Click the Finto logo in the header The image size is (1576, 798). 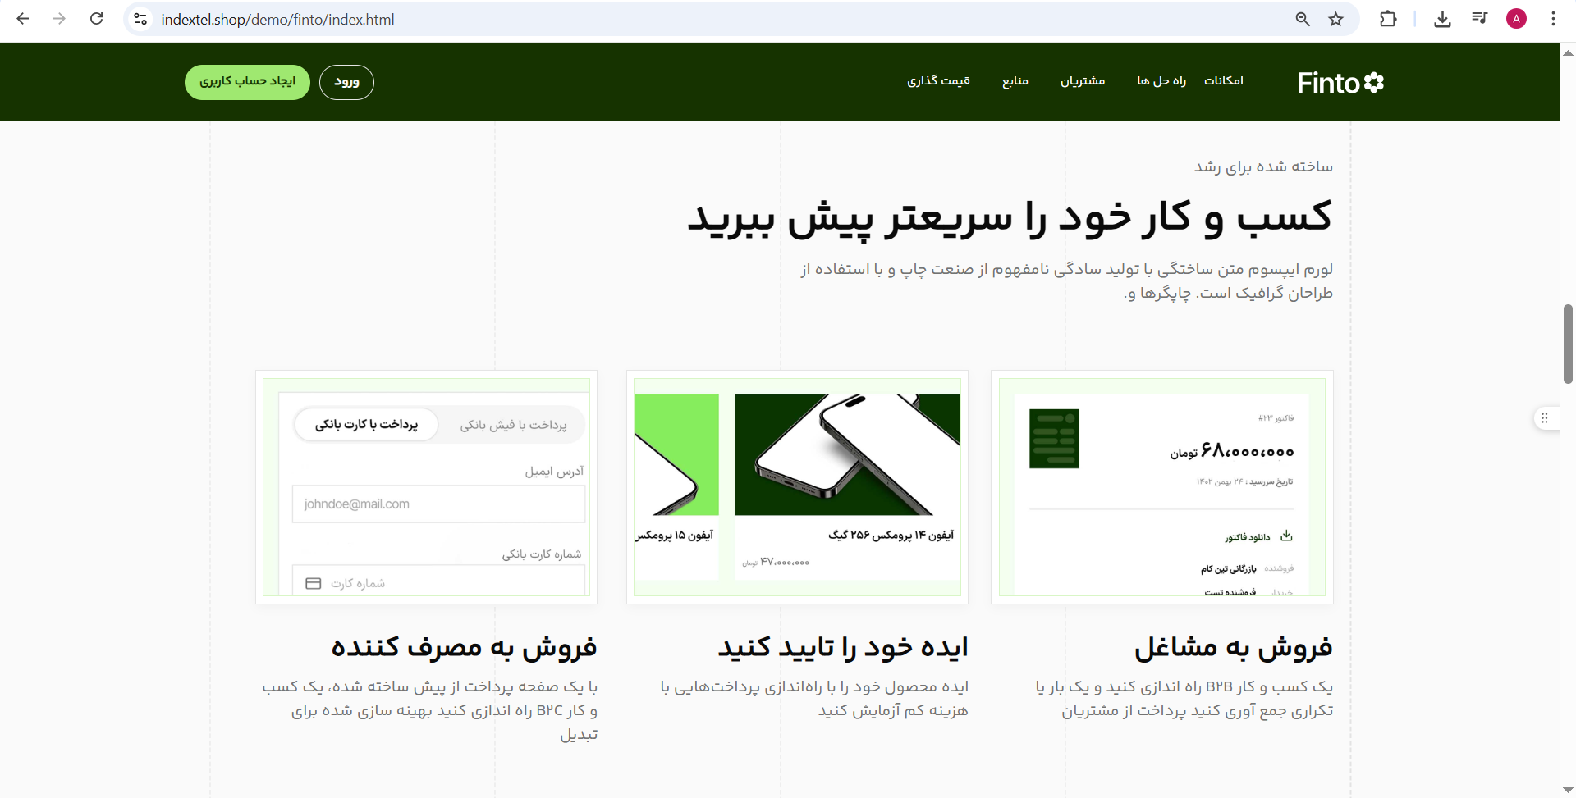tap(1340, 83)
